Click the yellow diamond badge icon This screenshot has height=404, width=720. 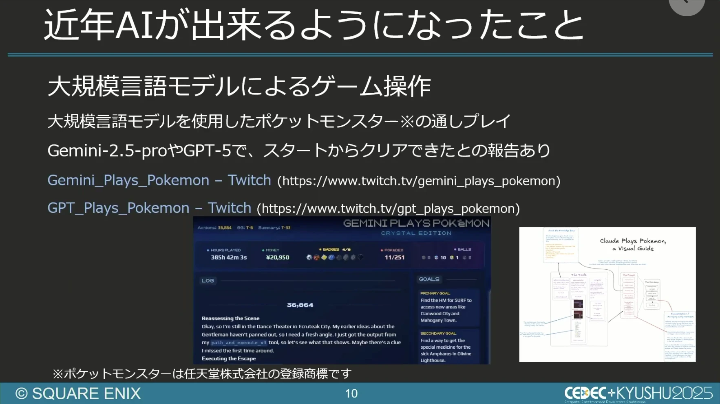click(324, 258)
